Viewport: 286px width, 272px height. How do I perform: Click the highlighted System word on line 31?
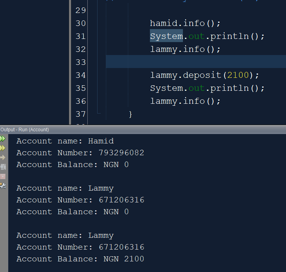(x=166, y=36)
